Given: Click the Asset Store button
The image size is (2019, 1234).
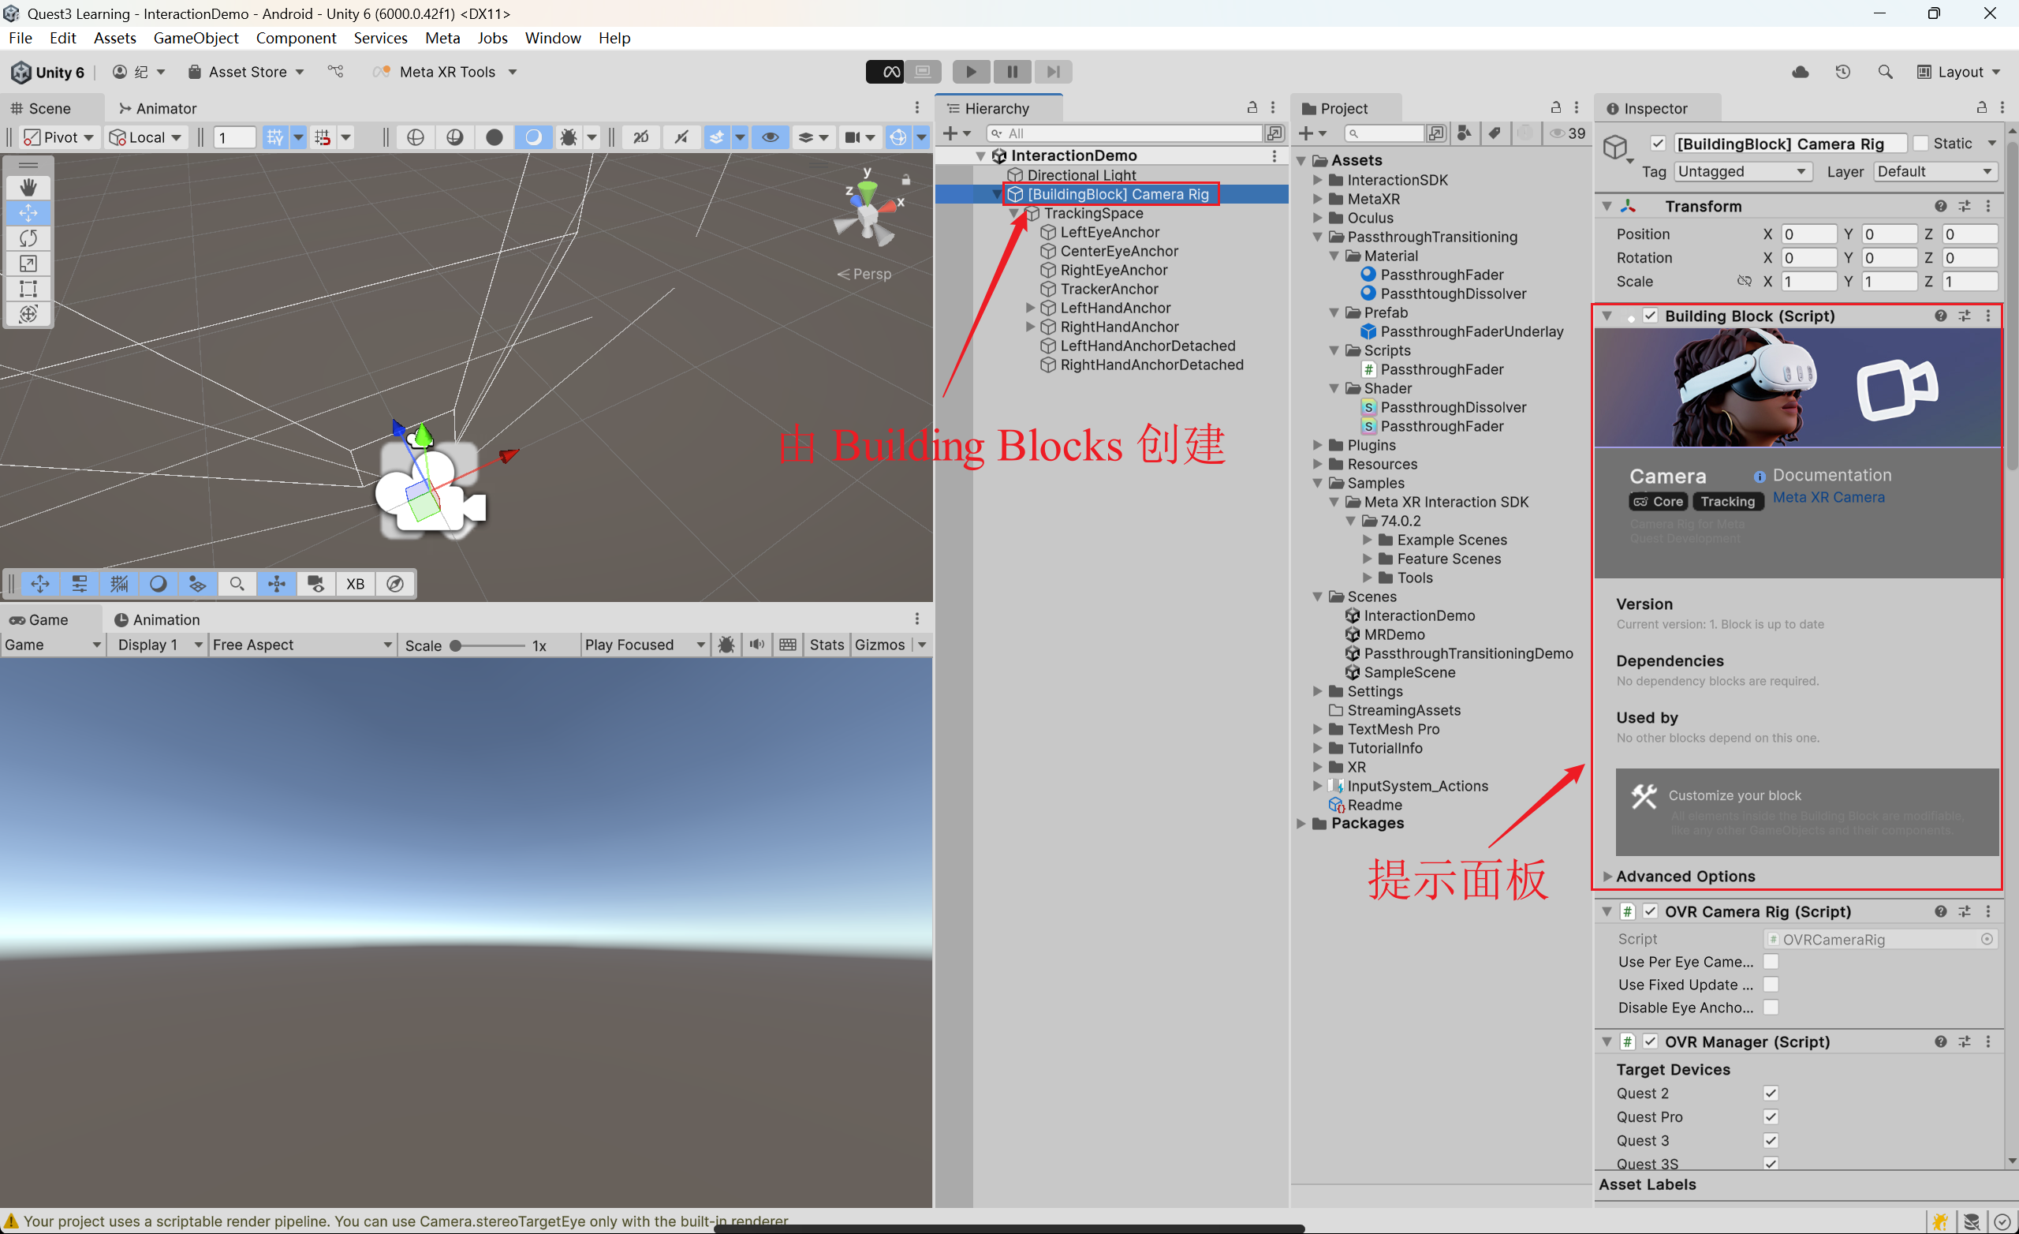Looking at the screenshot, I should click(x=246, y=72).
